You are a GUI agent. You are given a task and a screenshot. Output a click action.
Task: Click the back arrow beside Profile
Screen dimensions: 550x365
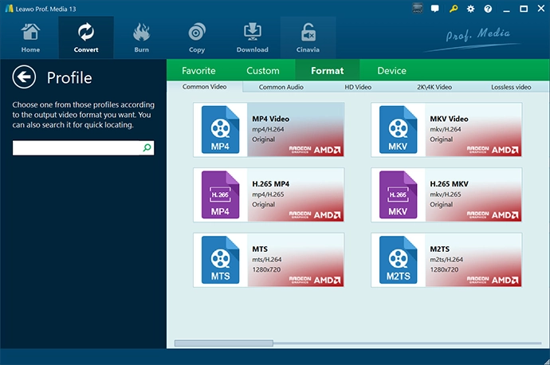click(25, 77)
